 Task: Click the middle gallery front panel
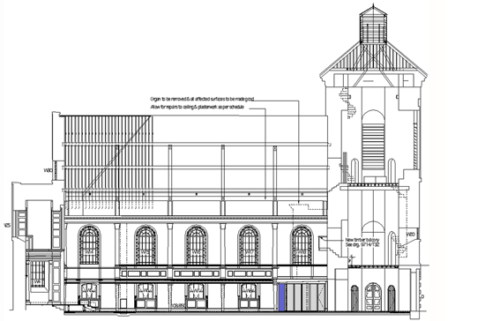tap(197, 273)
